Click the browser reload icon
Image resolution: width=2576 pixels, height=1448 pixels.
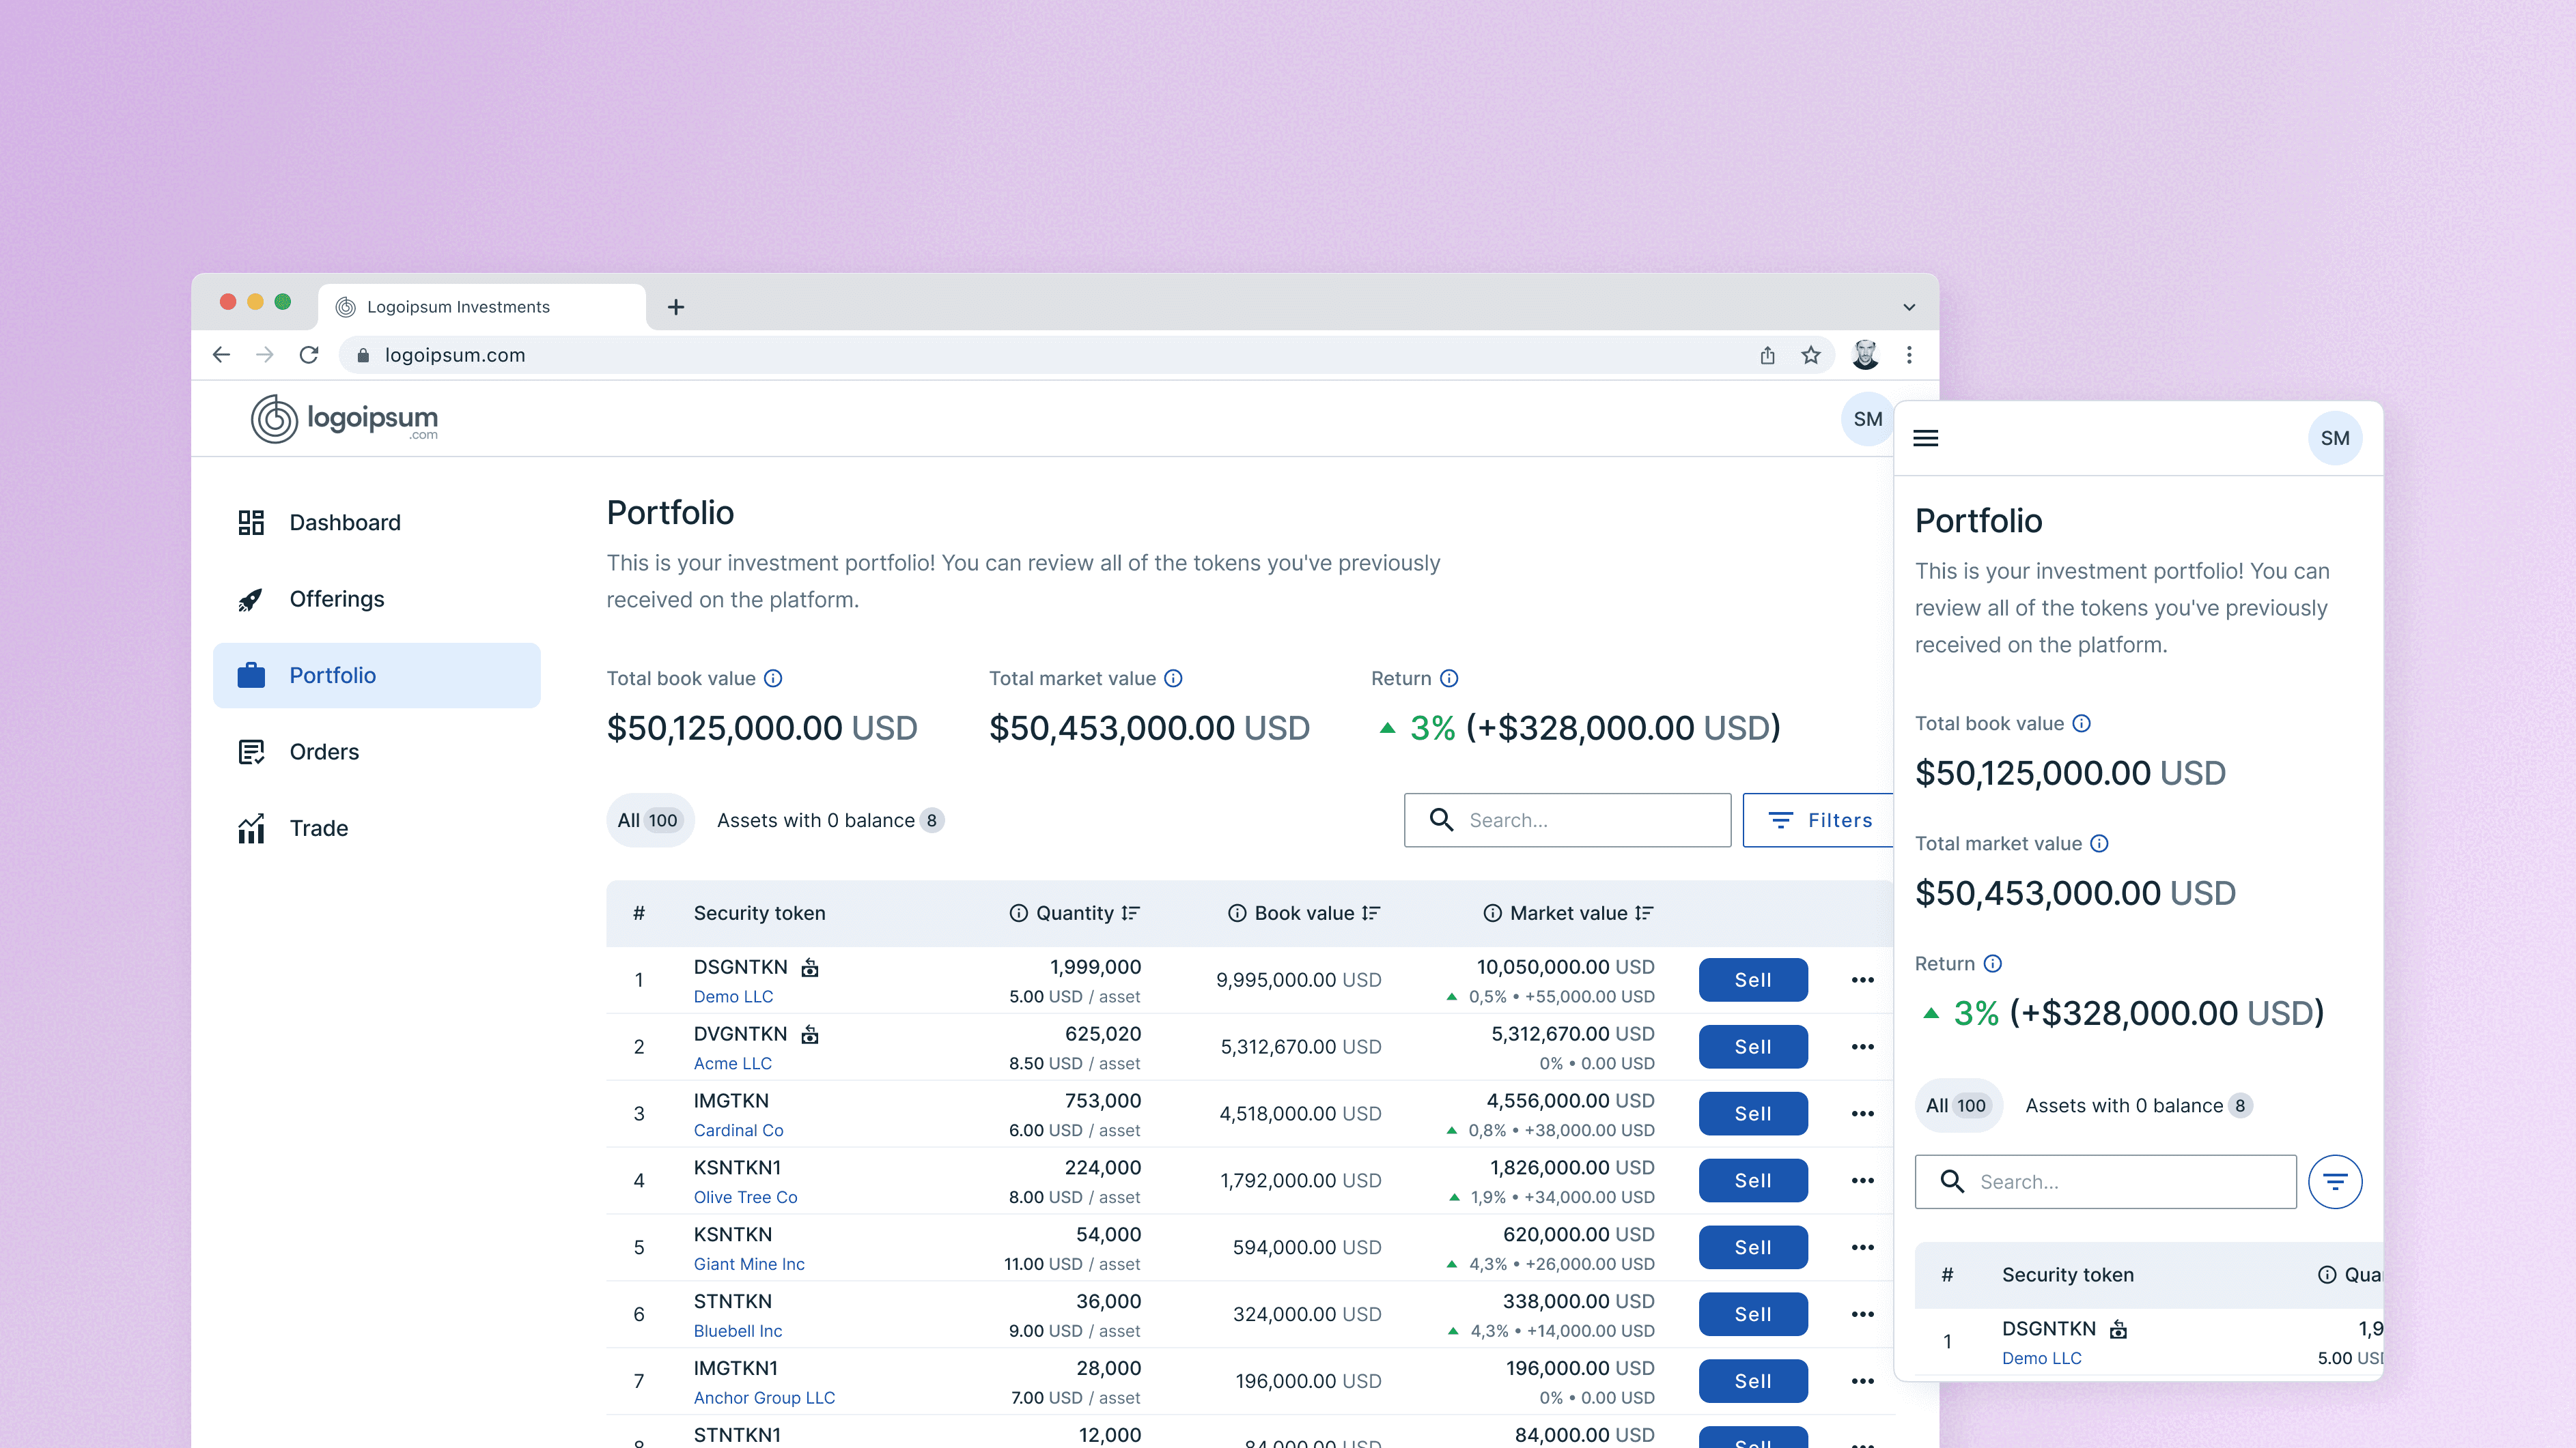[x=309, y=355]
